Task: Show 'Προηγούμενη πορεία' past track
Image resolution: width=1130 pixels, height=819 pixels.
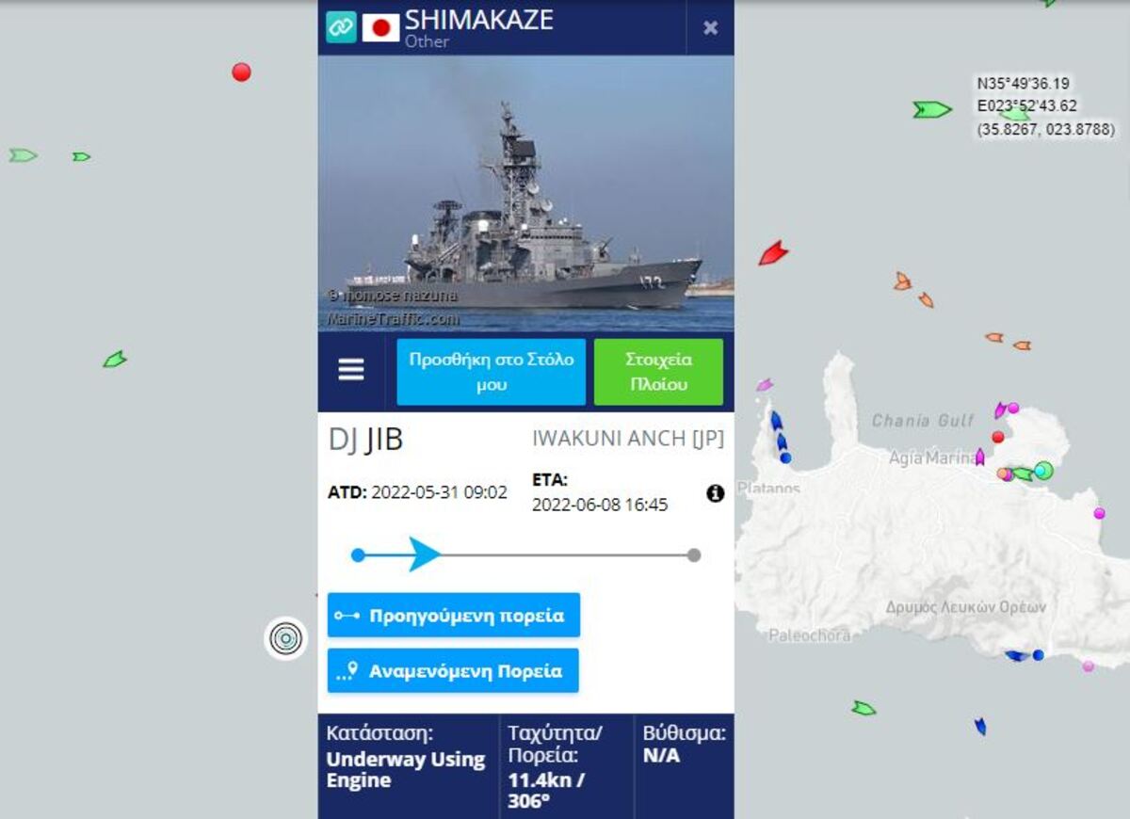Action: (454, 616)
